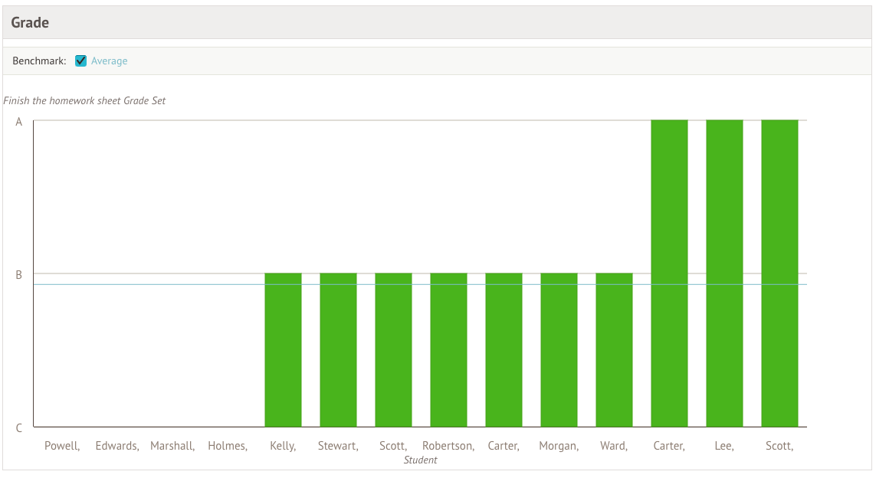Image resolution: width=876 pixels, height=478 pixels.
Task: Click the 'Carter,' label beside Morgan
Action: tap(504, 446)
